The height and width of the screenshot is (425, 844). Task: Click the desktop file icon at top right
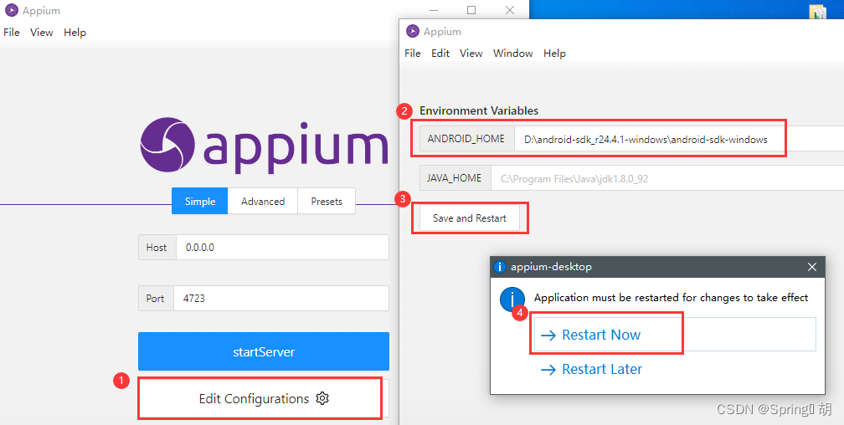817,12
